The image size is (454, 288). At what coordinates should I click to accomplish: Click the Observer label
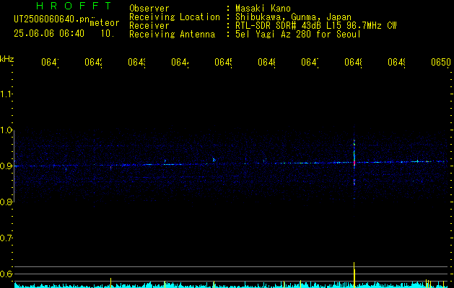[149, 9]
